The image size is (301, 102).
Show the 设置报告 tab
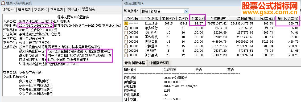click(x=89, y=9)
